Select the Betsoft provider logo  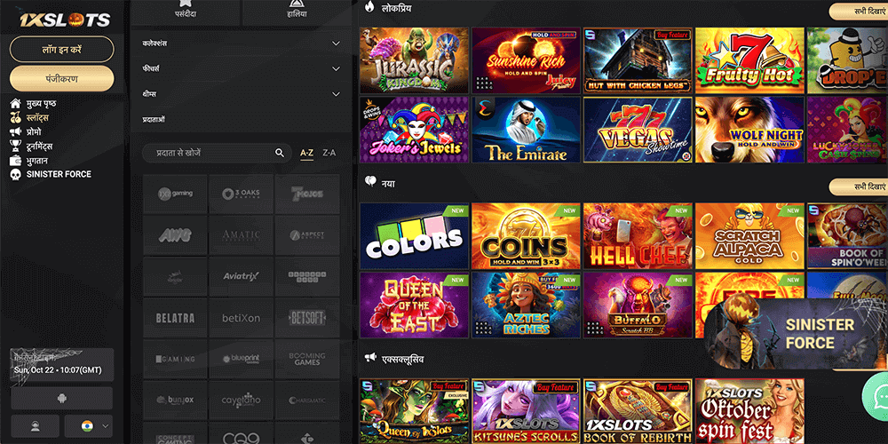pos(307,318)
